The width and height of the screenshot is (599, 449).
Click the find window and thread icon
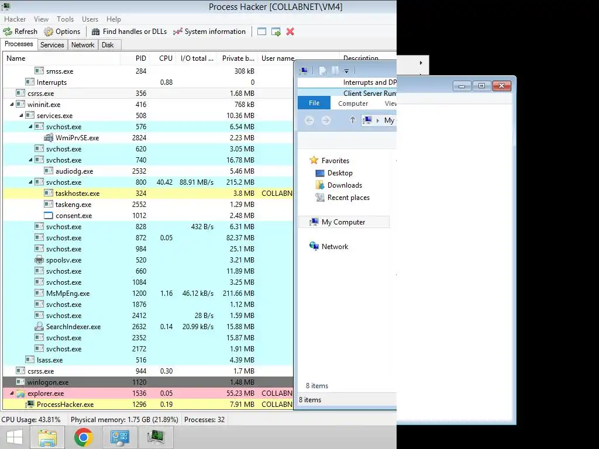coord(276,32)
